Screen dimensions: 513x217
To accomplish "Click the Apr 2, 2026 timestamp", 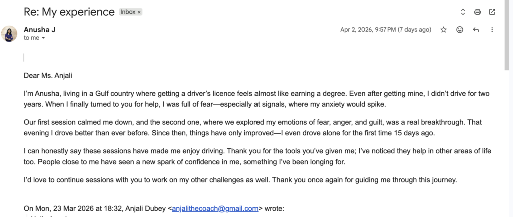I will (x=385, y=30).
